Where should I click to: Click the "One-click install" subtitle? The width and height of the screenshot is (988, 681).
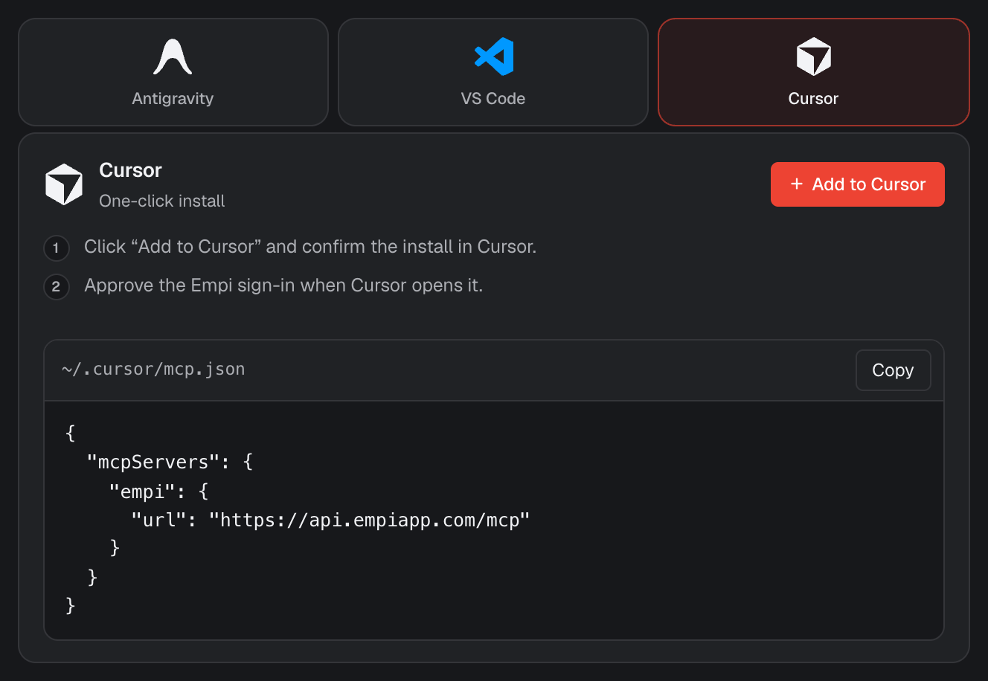point(162,201)
